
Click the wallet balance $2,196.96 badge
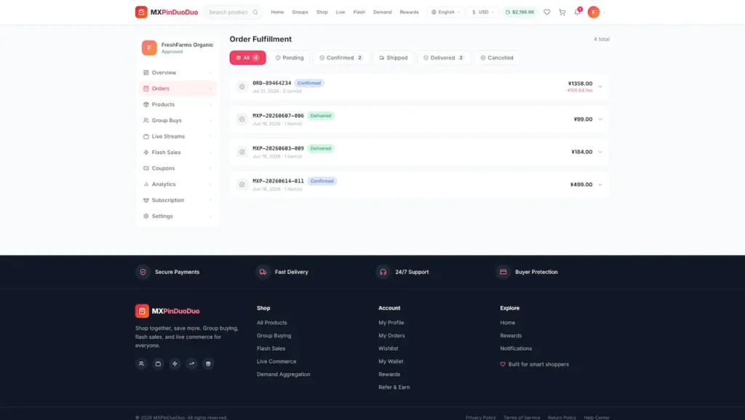tap(519, 12)
